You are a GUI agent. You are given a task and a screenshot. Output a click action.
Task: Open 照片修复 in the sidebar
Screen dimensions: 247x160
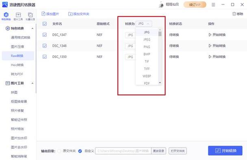(x=17, y=110)
